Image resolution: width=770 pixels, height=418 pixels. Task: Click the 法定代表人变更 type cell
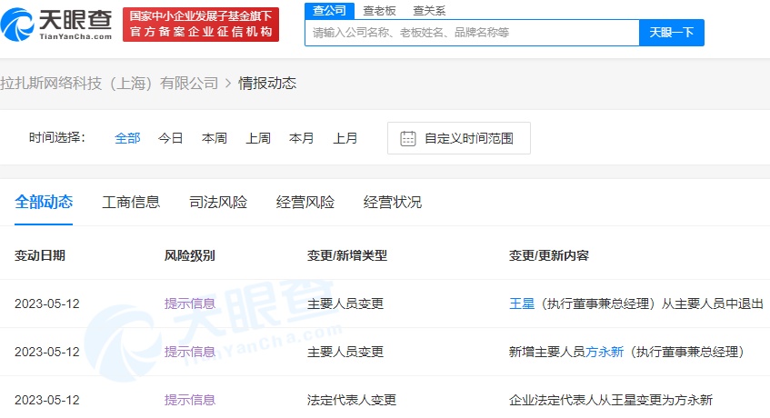(x=352, y=401)
